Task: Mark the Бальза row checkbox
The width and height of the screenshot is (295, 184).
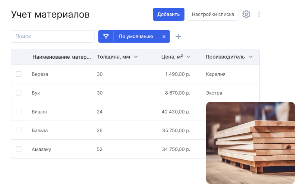Action: (x=18, y=130)
